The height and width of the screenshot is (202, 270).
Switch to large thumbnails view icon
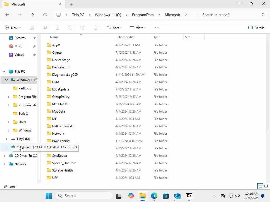[x=266, y=186]
